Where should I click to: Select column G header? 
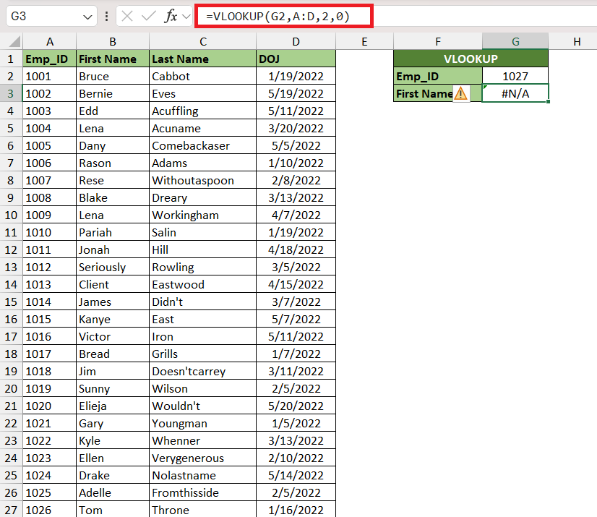515,41
